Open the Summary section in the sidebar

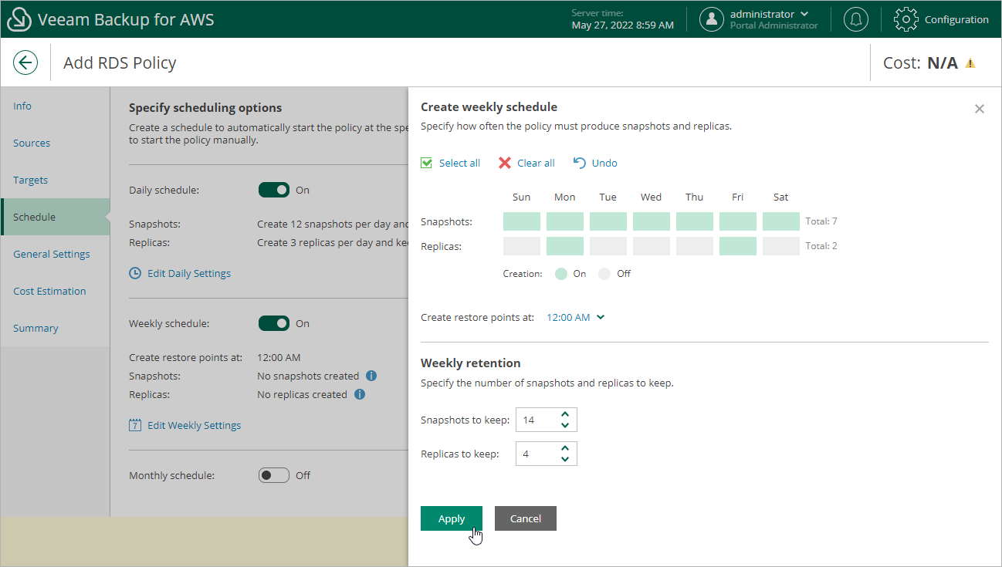[36, 328]
